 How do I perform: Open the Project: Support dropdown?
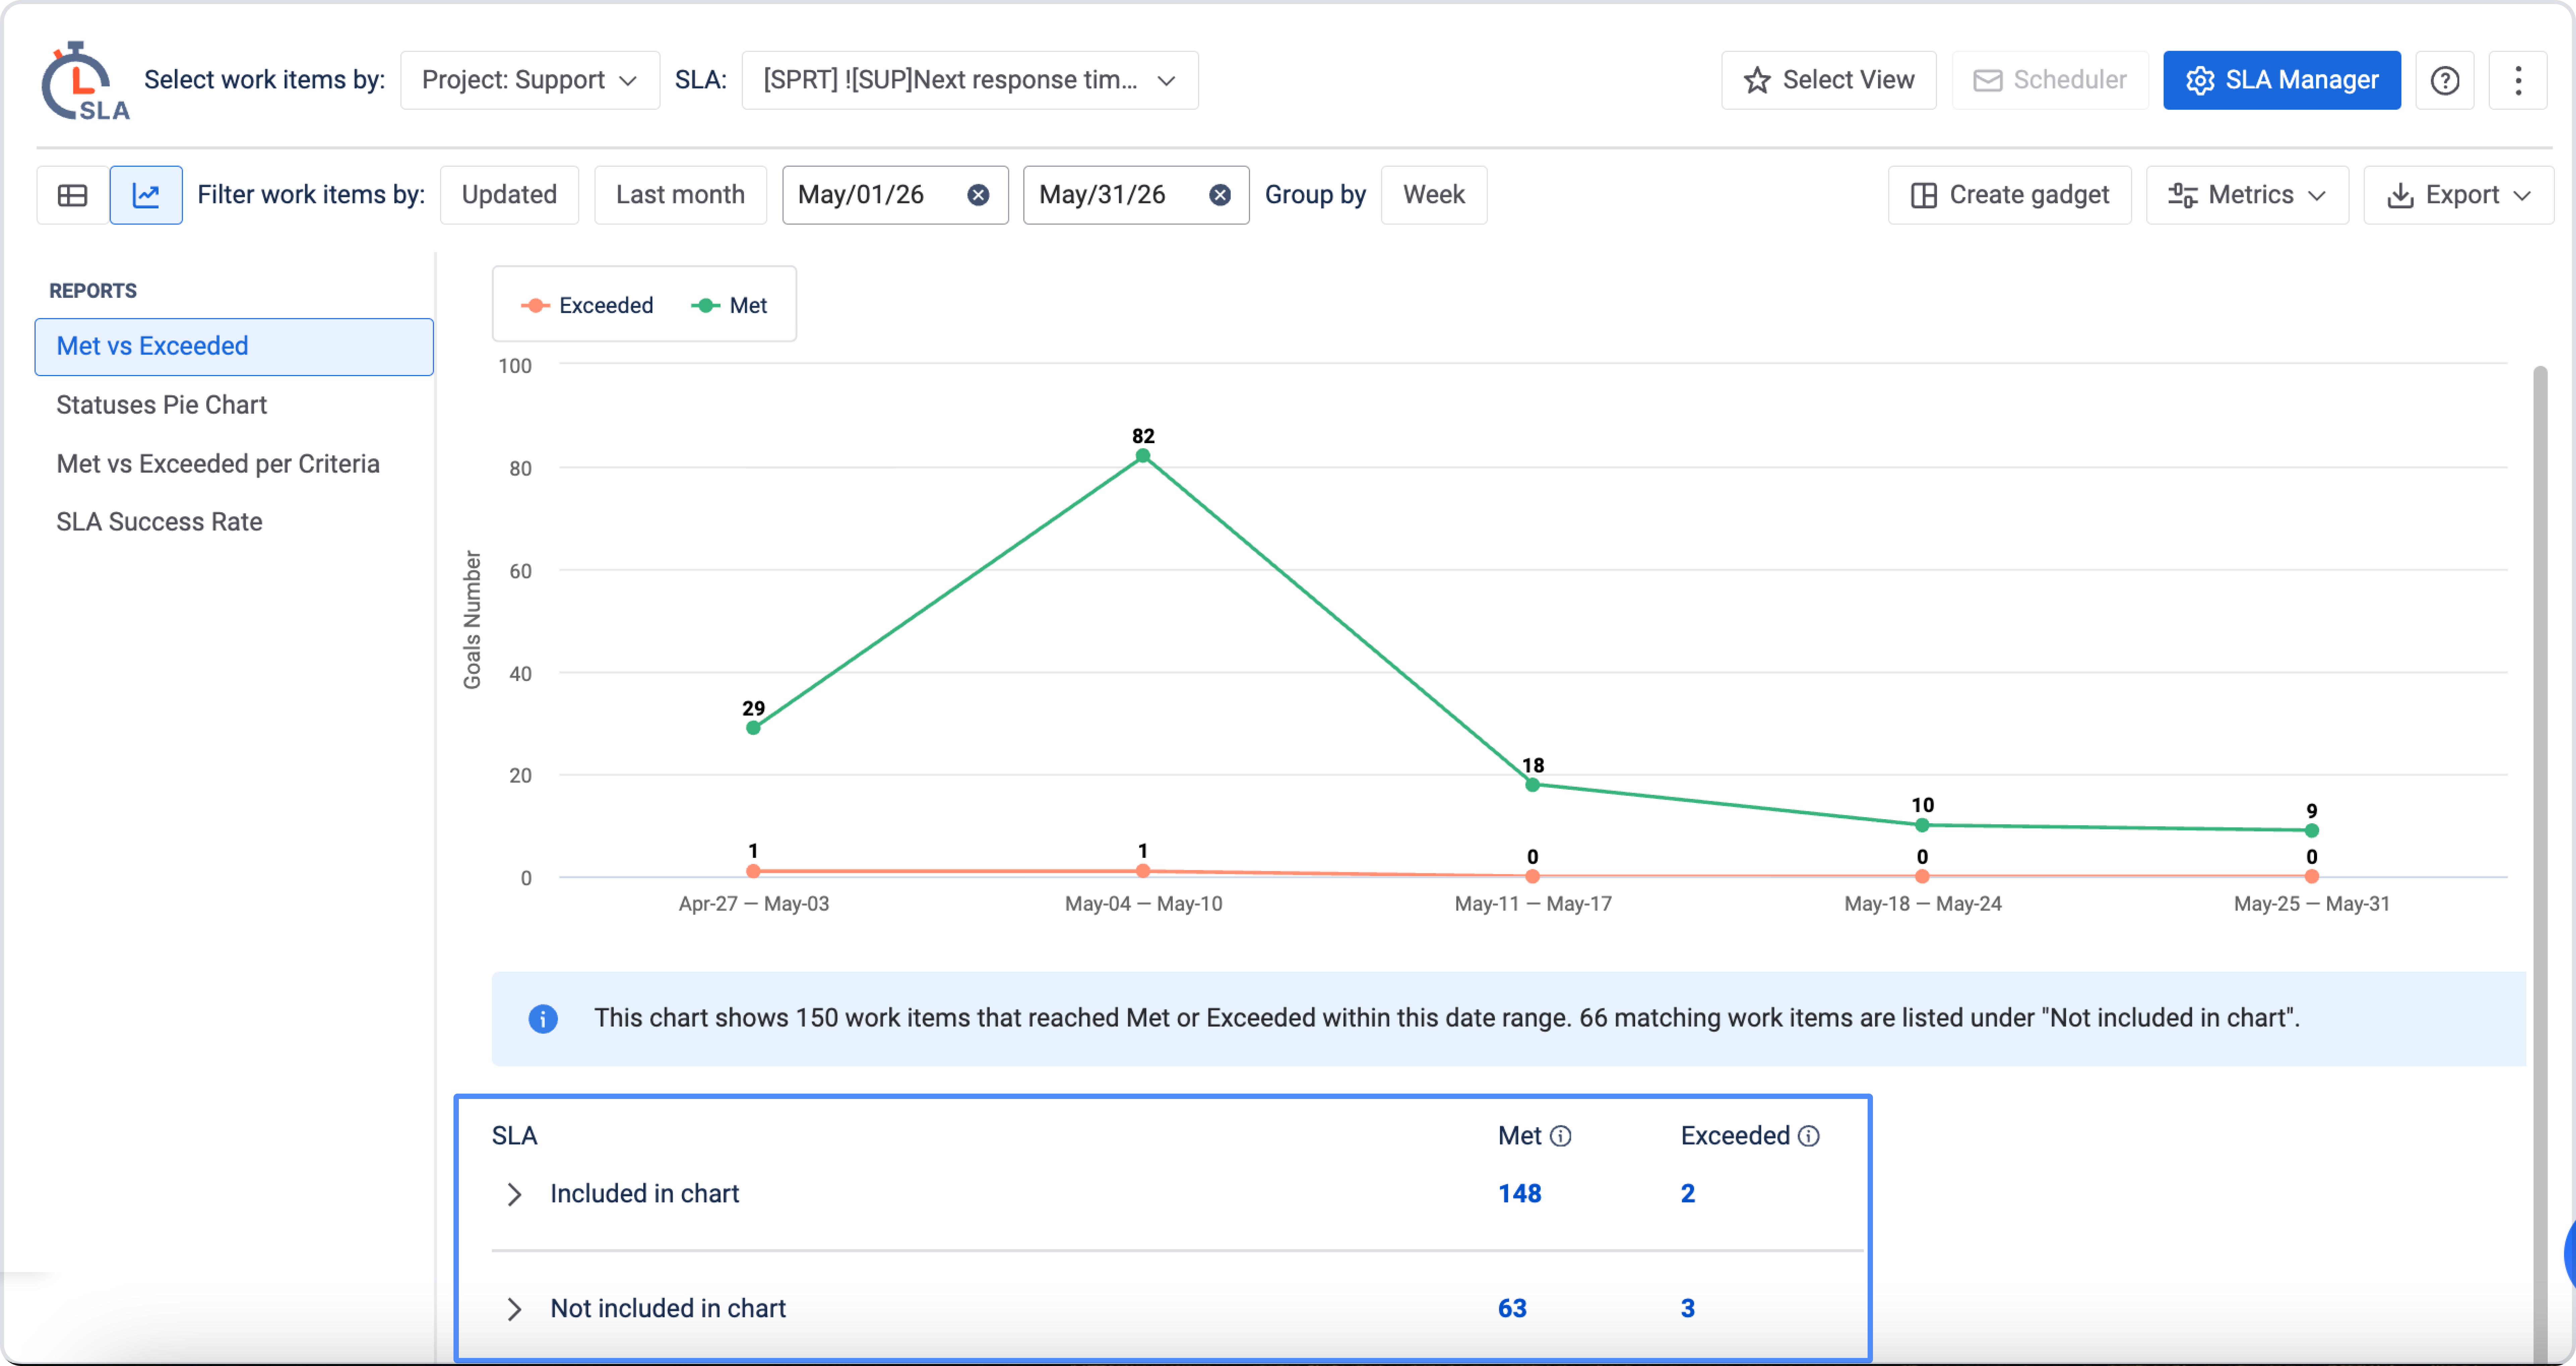529,80
